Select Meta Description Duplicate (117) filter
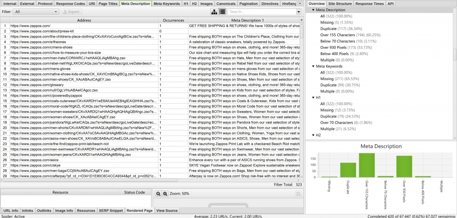 click(x=341, y=29)
